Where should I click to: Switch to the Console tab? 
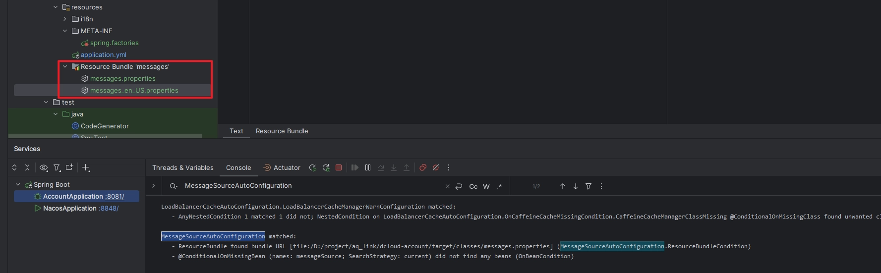tap(238, 167)
